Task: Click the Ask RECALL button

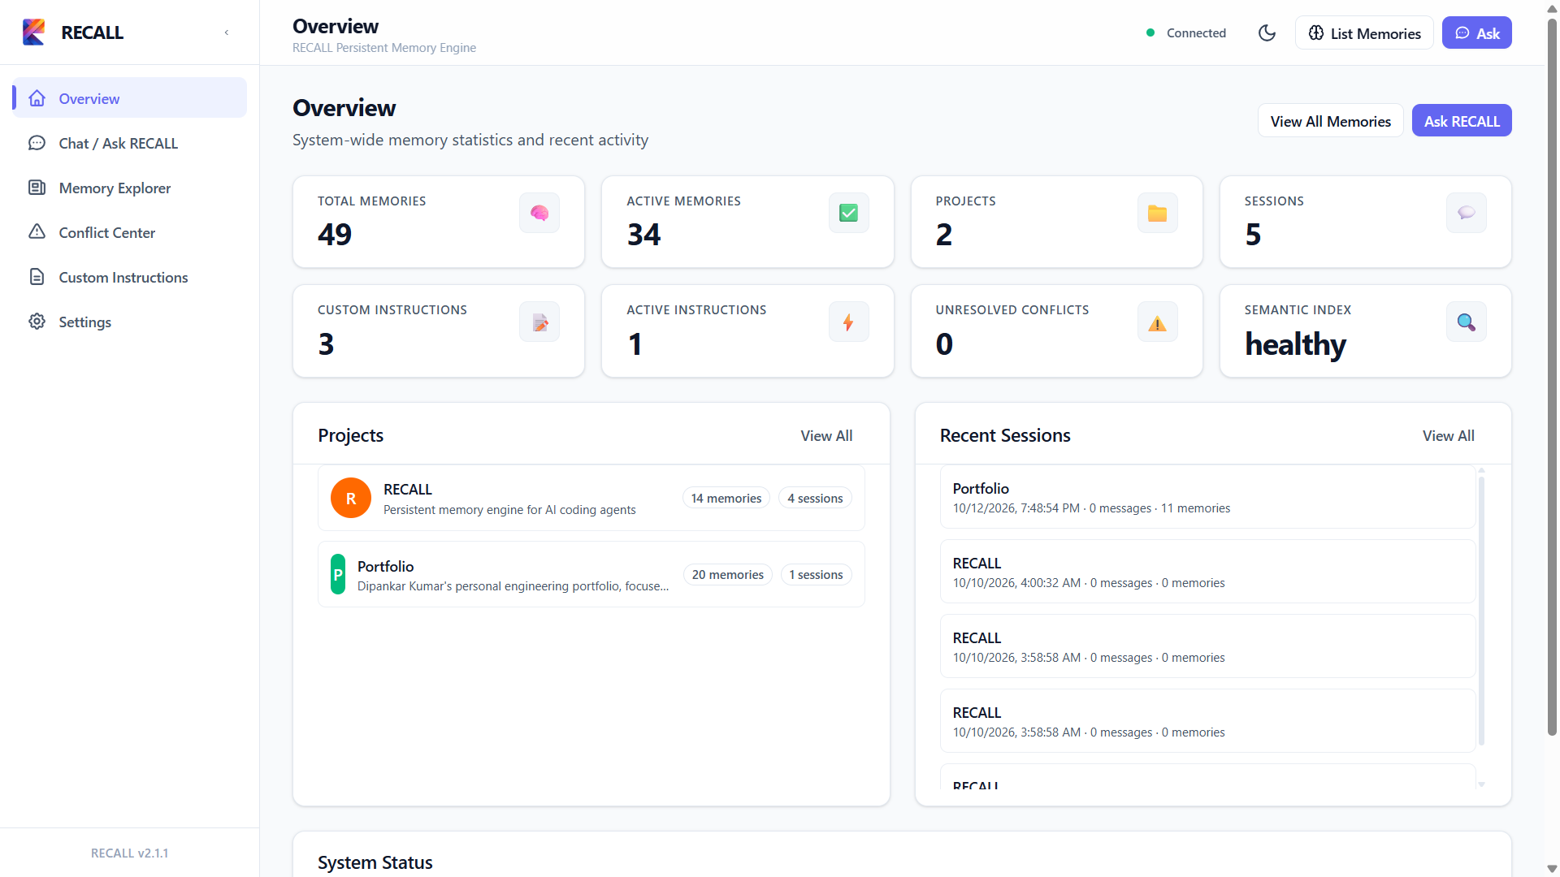Action: pos(1462,121)
